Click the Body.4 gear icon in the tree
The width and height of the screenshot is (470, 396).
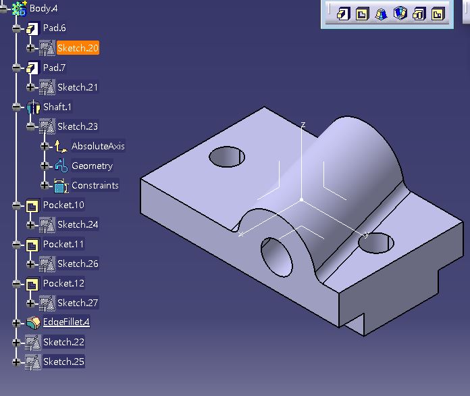tap(20, 8)
